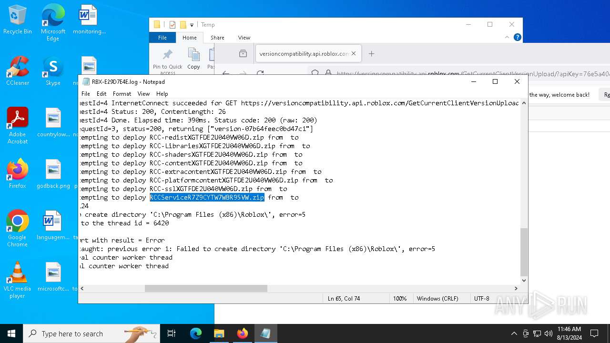
Task: Open the Windows Start menu
Action: coord(11,333)
